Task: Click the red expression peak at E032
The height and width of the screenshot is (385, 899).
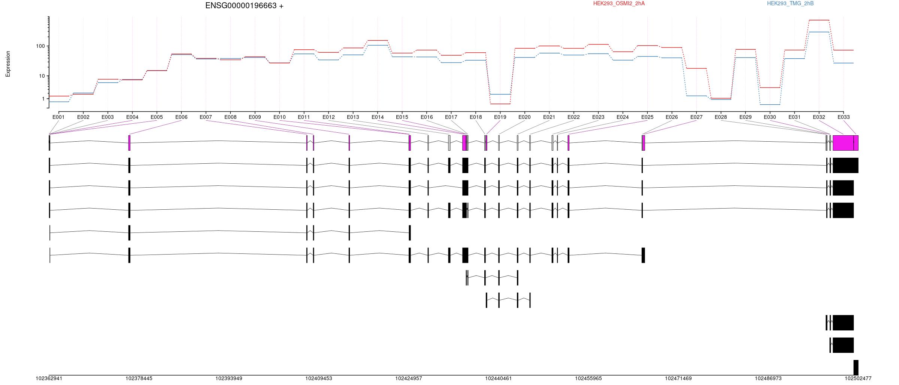Action: click(x=819, y=20)
